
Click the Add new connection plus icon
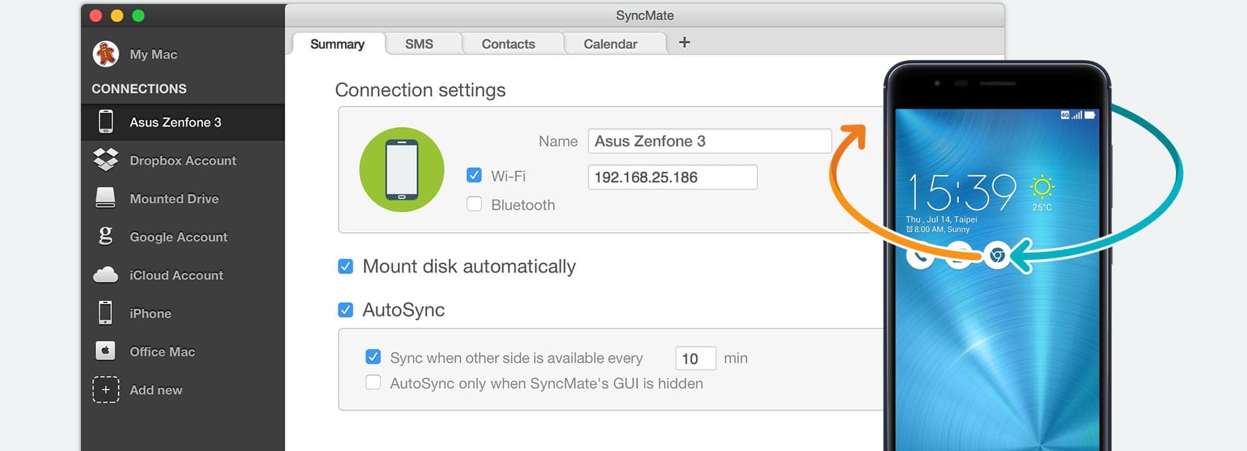(x=105, y=389)
